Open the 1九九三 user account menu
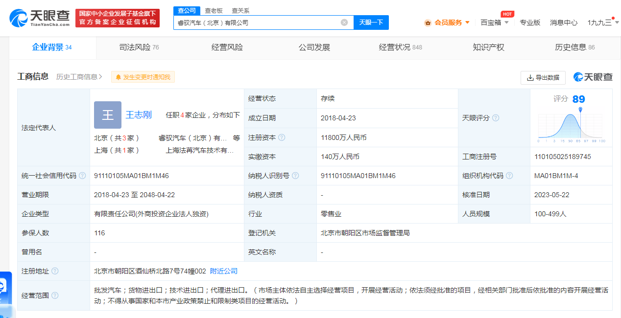Viewport: 621px width, 318px height. (603, 23)
